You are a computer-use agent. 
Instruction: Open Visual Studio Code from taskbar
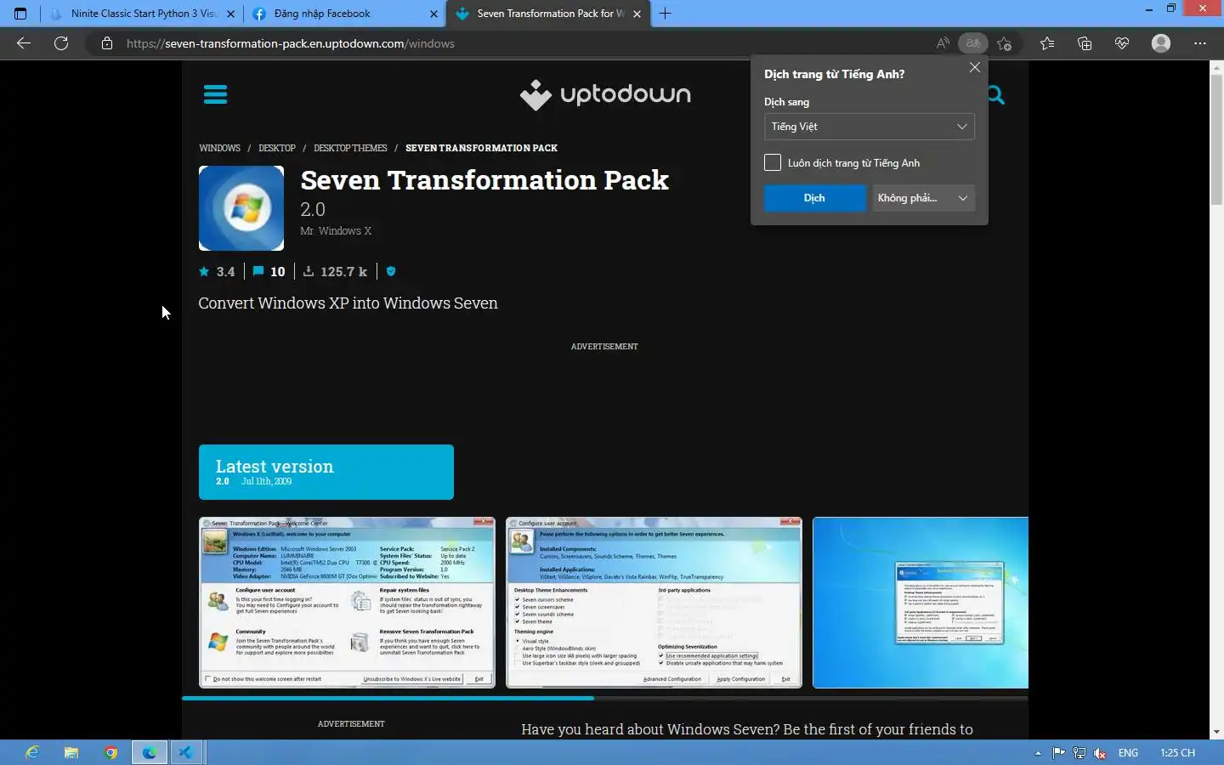(x=187, y=752)
